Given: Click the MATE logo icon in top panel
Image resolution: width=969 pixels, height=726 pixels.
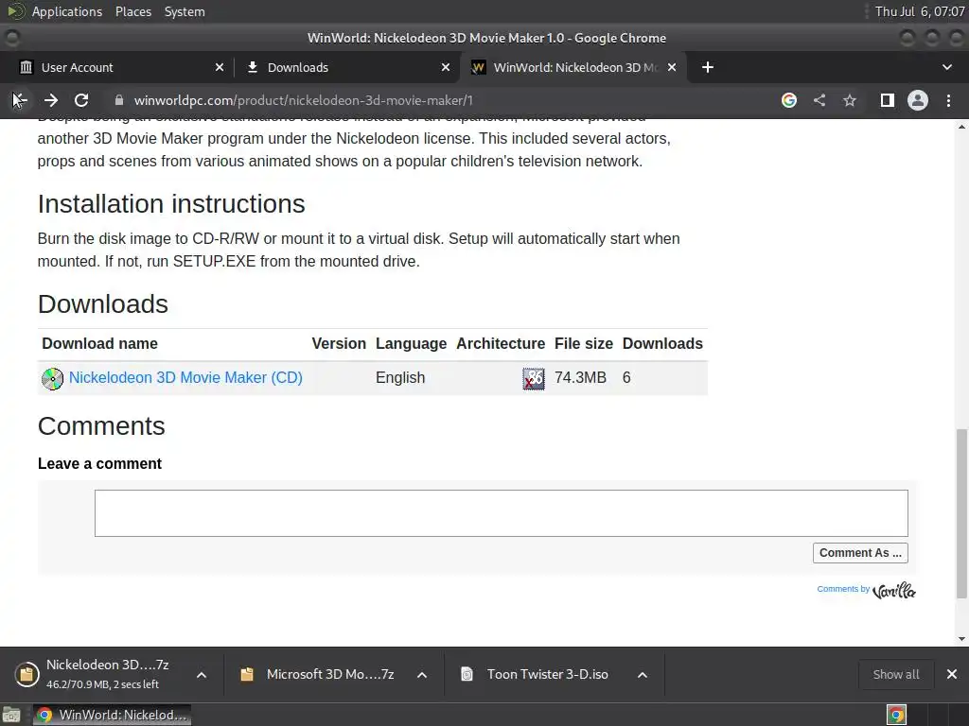Looking at the screenshot, I should coord(15,11).
